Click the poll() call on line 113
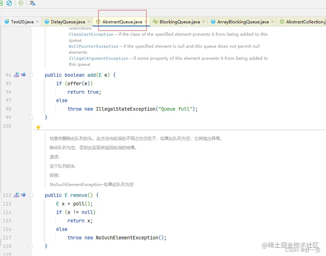This screenshot has width=326, height=256. click(82, 204)
